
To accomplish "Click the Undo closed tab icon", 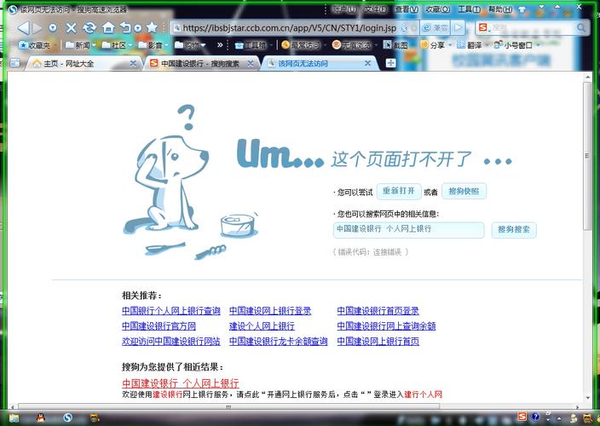I will pyautogui.click(x=125, y=27).
